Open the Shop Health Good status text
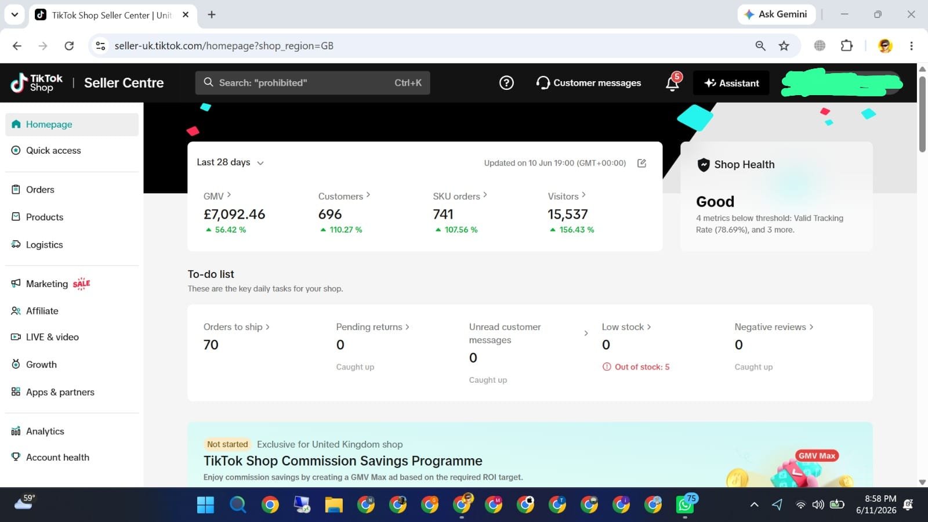The height and width of the screenshot is (522, 928). 715,202
